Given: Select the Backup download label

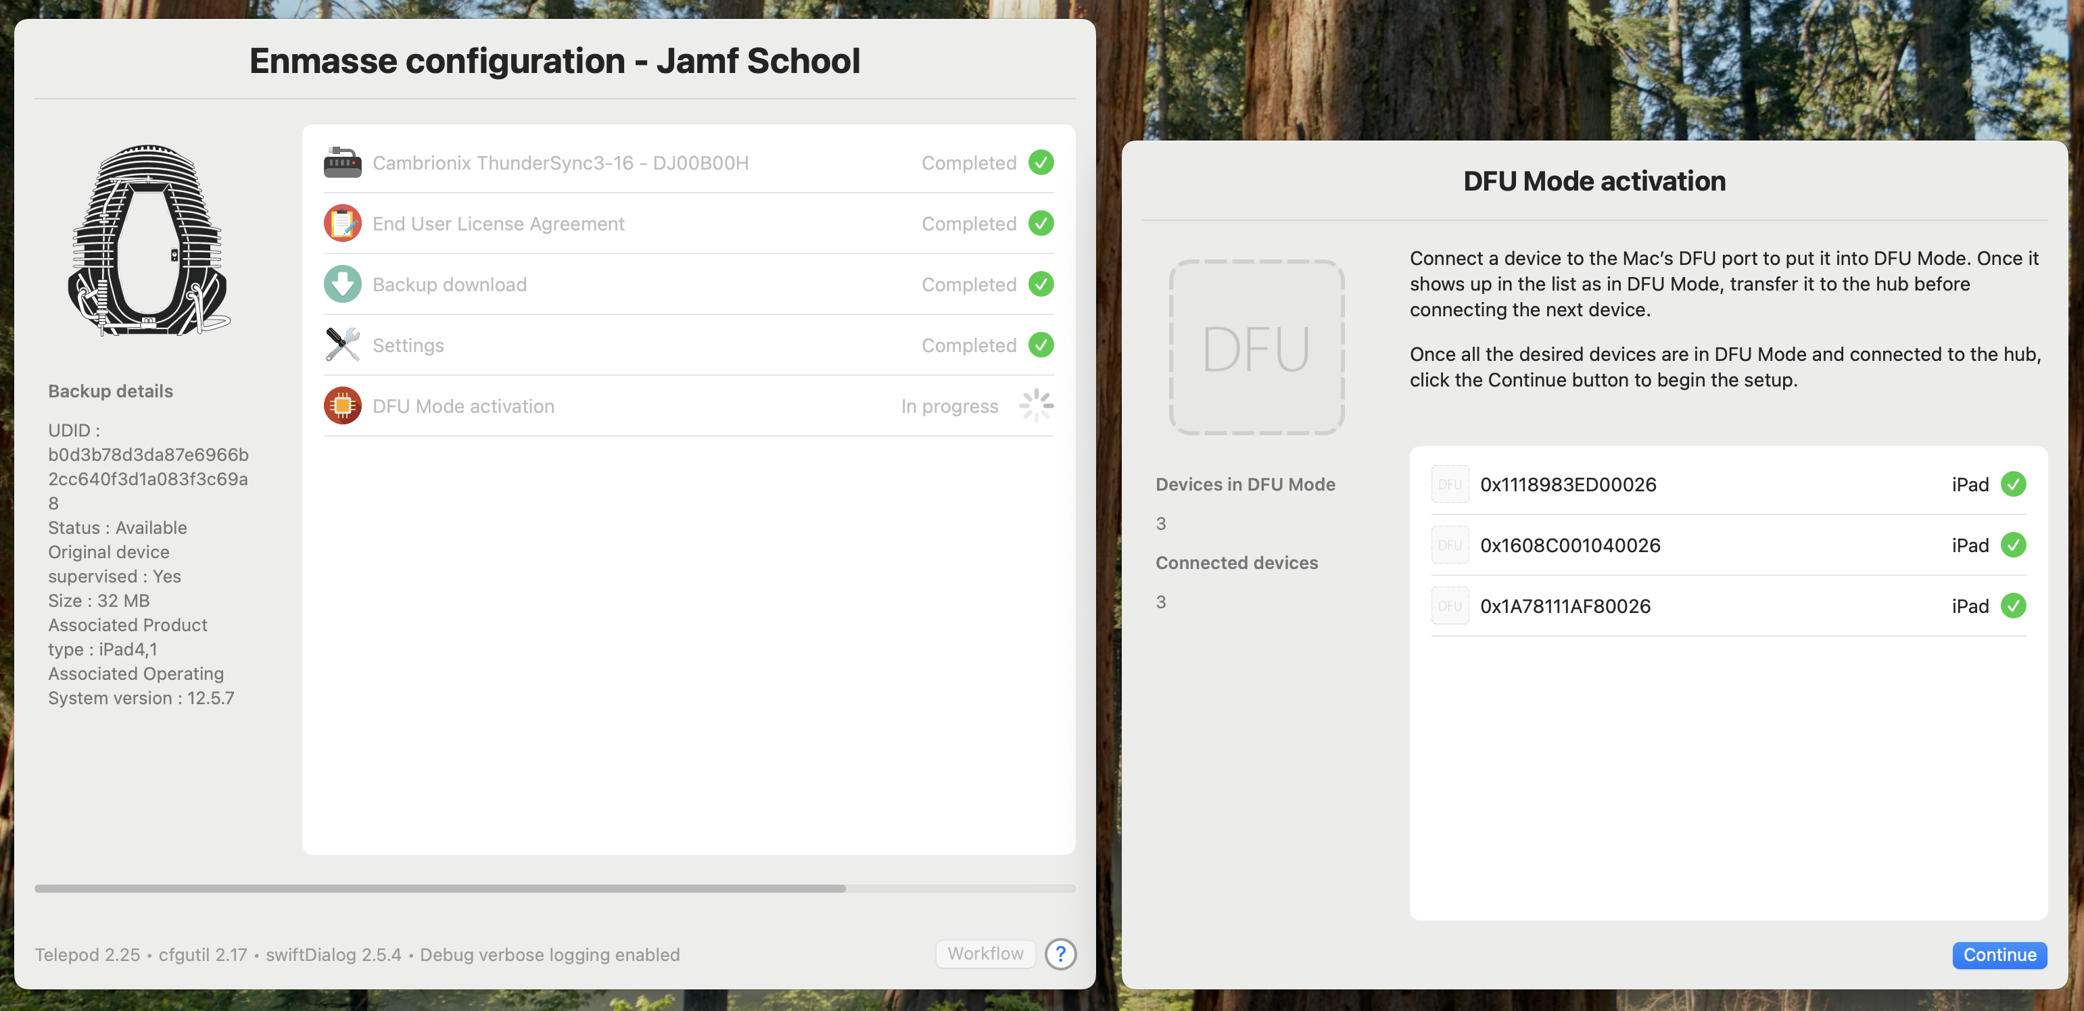Looking at the screenshot, I should point(449,284).
